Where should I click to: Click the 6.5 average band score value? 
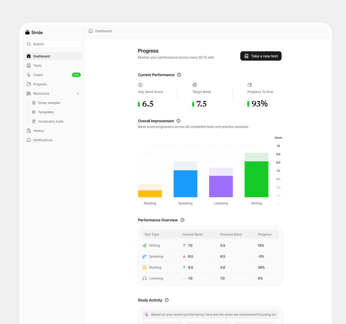click(148, 104)
